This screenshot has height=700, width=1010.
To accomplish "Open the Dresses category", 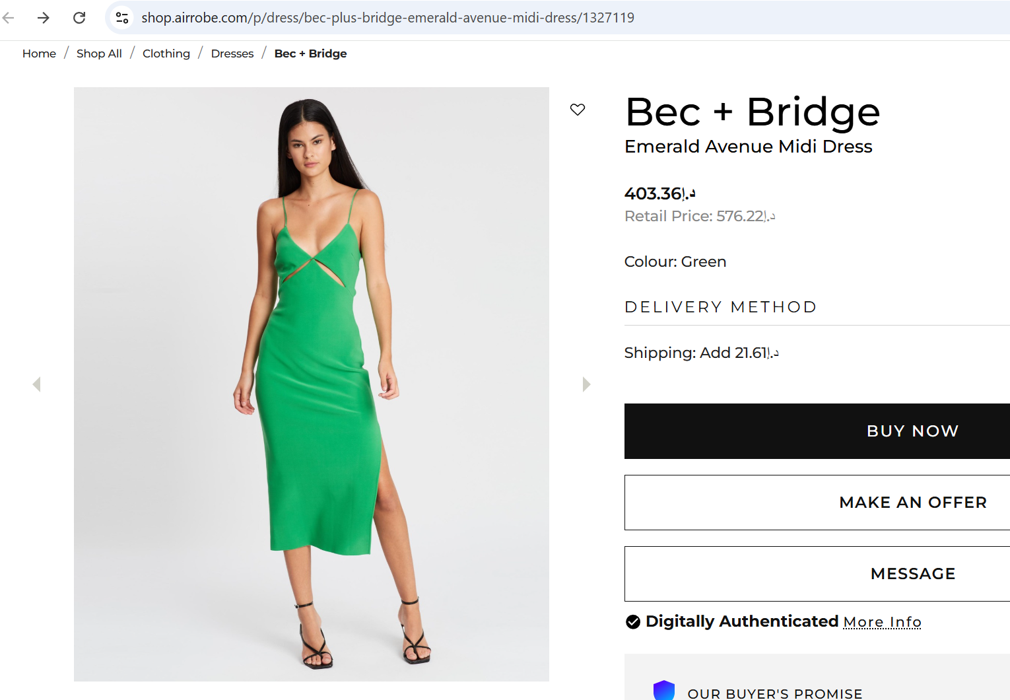I will [232, 53].
